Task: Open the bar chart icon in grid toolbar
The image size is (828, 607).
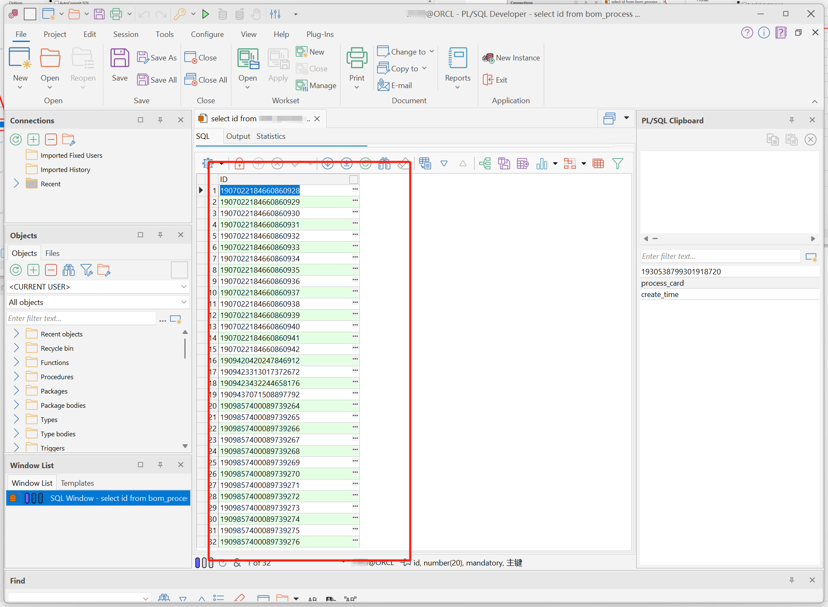Action: coord(542,164)
